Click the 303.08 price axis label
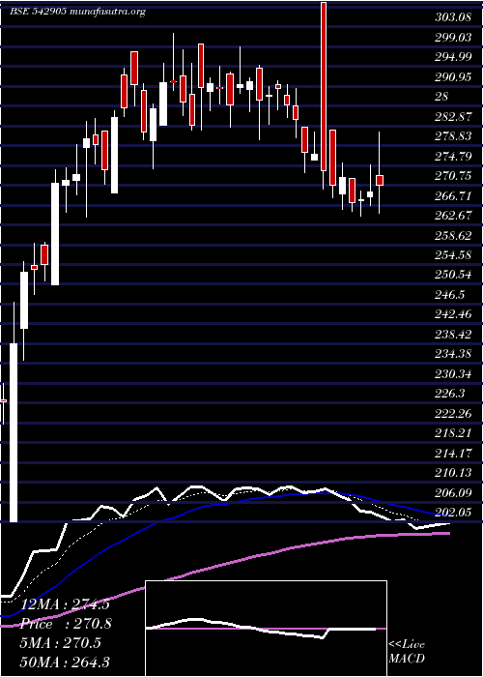 pyautogui.click(x=452, y=17)
